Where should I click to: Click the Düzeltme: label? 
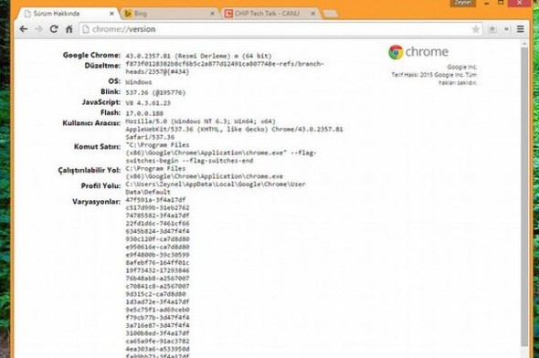[x=102, y=66]
